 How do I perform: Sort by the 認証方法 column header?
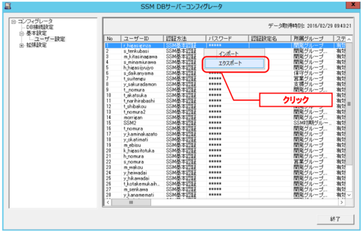(x=185, y=38)
